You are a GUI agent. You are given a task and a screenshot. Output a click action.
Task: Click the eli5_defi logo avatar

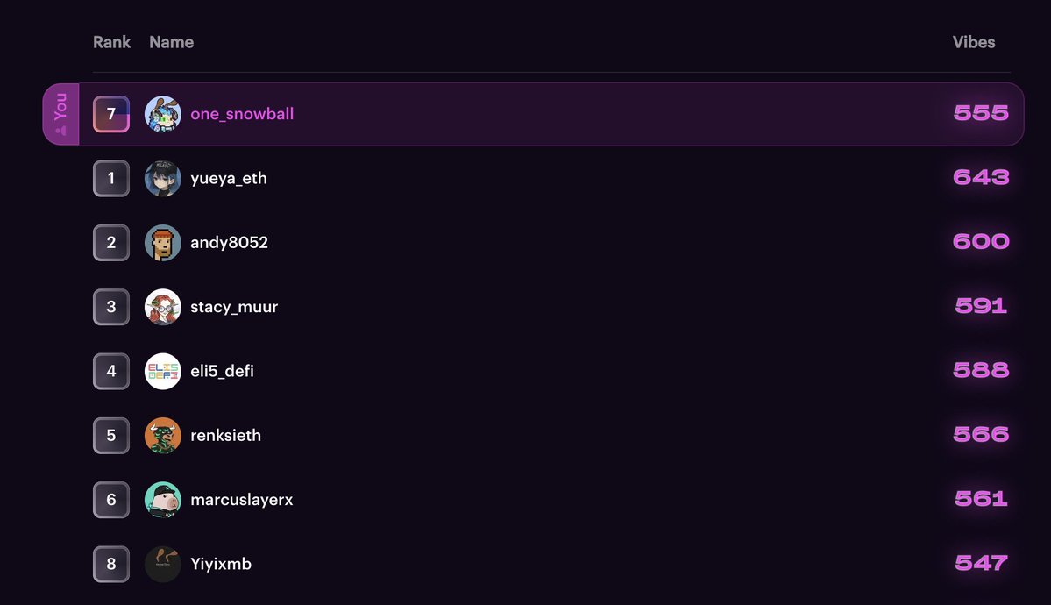163,372
